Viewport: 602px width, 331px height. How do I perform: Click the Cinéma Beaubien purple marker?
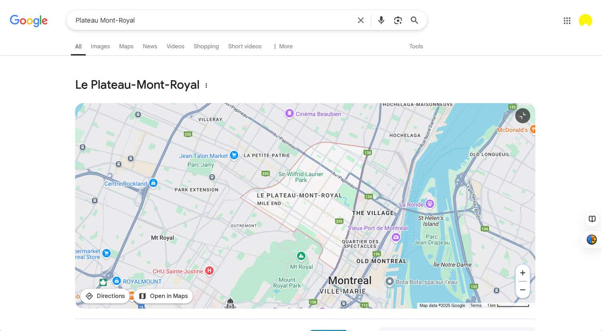[289, 113]
